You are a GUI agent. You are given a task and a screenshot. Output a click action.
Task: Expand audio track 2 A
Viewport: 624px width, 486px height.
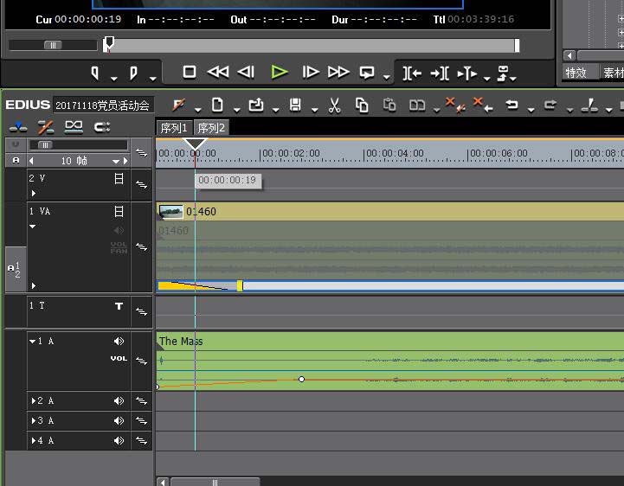click(34, 401)
